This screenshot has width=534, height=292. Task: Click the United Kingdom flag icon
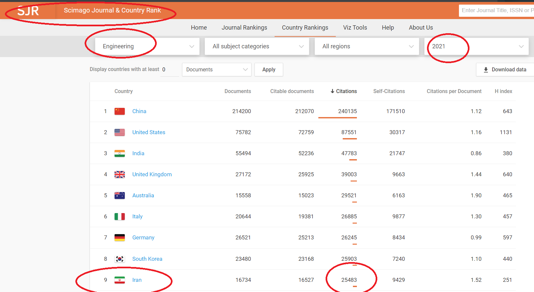tap(120, 174)
